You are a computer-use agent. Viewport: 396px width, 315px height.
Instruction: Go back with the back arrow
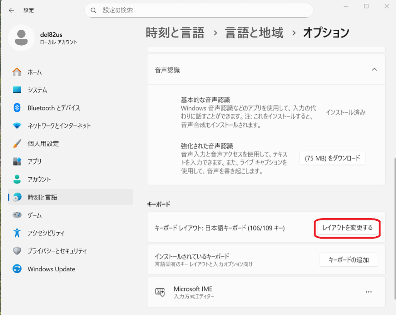11,10
